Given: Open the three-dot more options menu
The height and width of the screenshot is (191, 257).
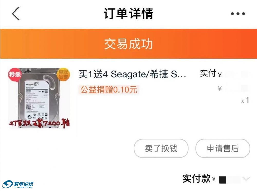Looking at the screenshot, I should pyautogui.click(x=238, y=14).
